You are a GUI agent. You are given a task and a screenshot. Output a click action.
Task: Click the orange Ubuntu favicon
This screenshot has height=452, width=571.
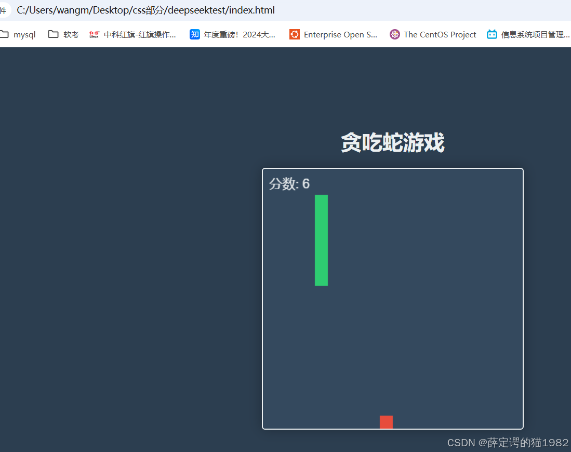tap(295, 34)
